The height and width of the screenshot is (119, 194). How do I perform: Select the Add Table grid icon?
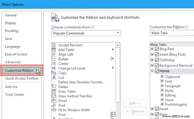(54, 50)
